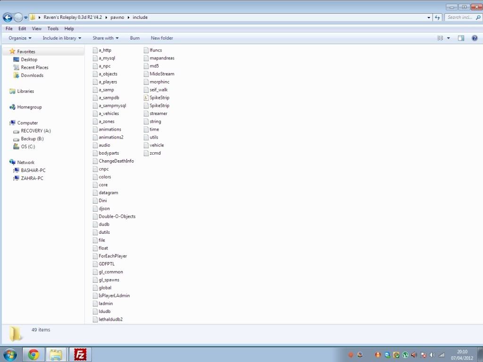Screen dimensions: 483x362
Task: Go back using the Back arrow button
Action: [x=8, y=17]
